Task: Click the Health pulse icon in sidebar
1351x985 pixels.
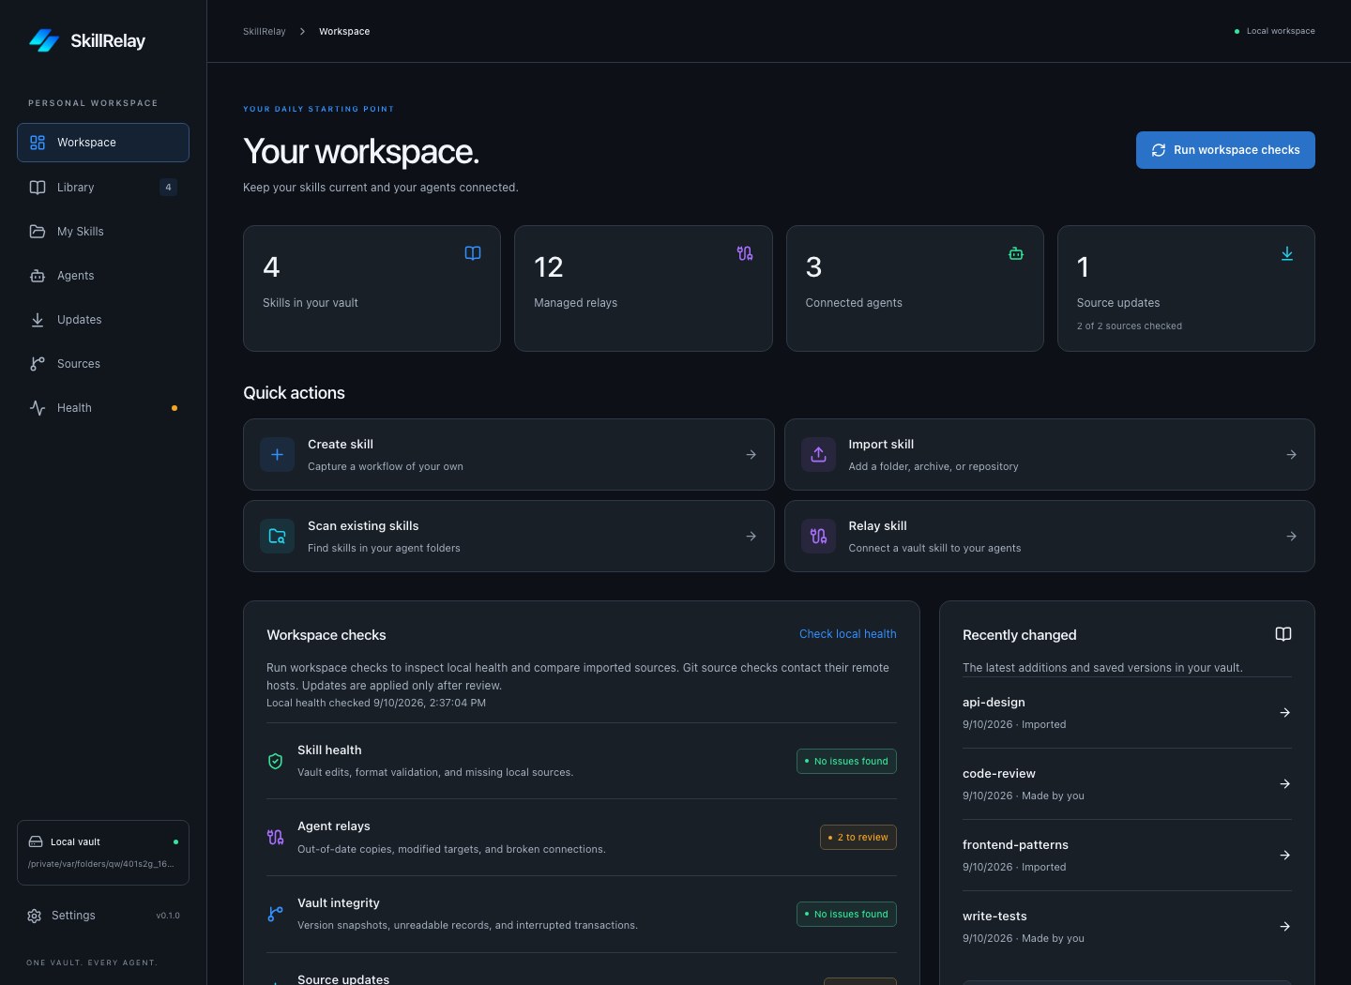Action: pos(38,408)
